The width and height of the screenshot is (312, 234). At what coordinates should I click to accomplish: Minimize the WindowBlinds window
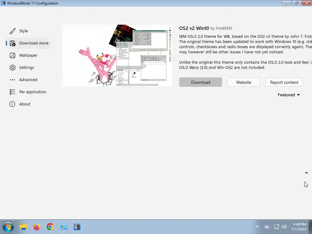click(287, 3)
